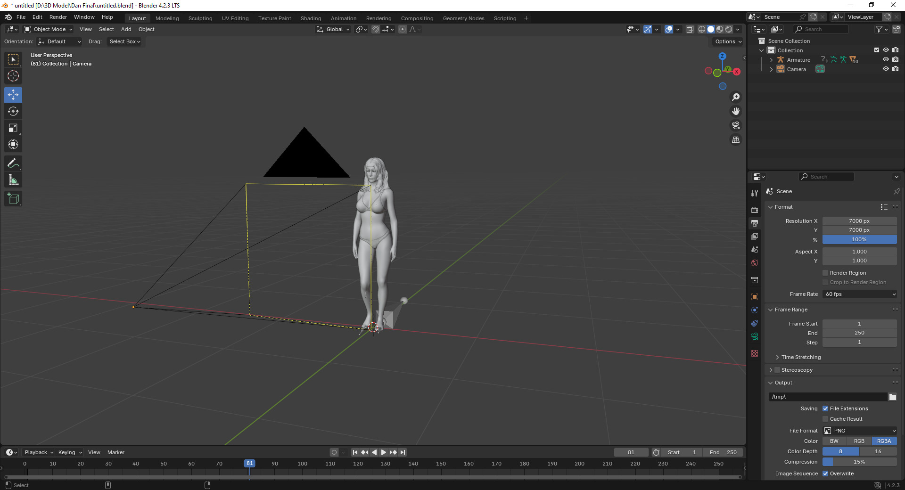905x490 pixels.
Task: Switch to the Shading workspace tab
Action: [311, 18]
